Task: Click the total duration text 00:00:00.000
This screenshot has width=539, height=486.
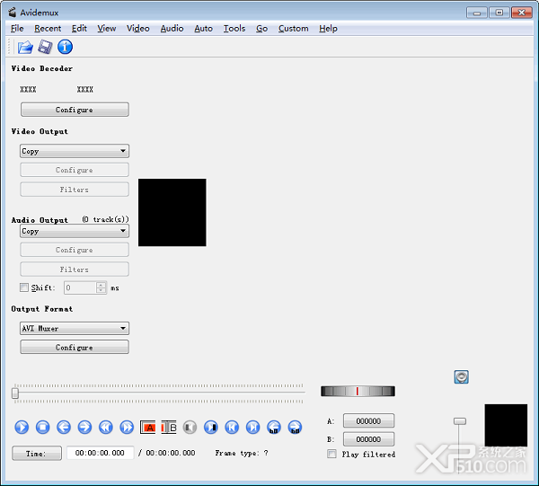Action: 171,453
